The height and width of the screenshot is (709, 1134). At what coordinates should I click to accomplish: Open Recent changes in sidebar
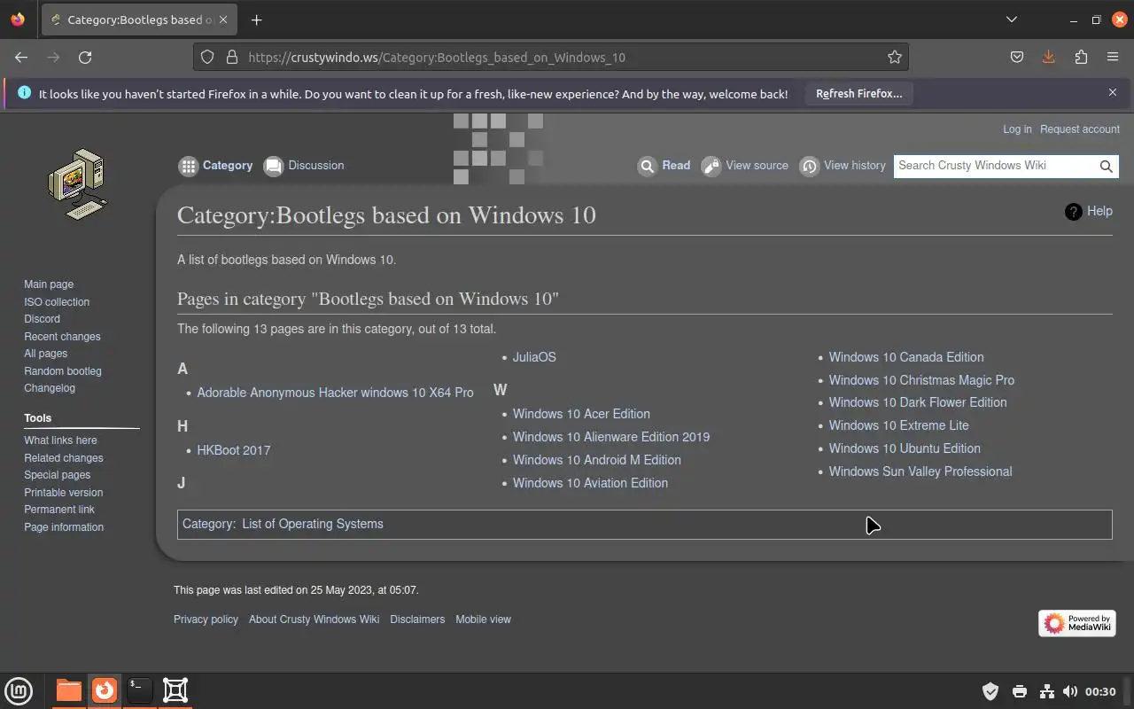pyautogui.click(x=62, y=337)
